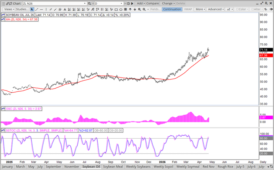
Task: Click the red 67.38 price marker
Action: [266, 56]
